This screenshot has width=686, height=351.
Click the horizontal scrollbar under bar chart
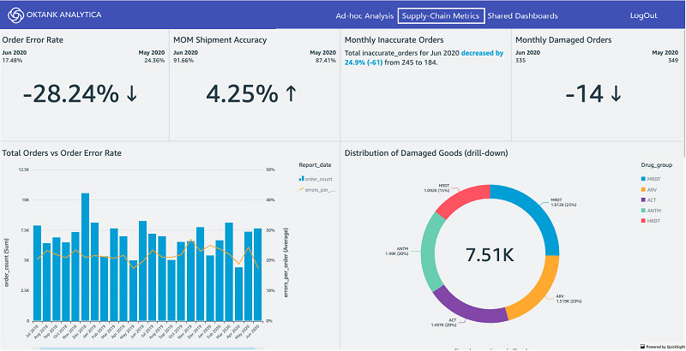(x=147, y=348)
